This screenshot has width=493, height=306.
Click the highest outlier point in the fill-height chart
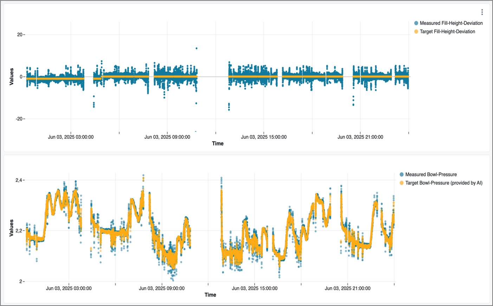196,48
